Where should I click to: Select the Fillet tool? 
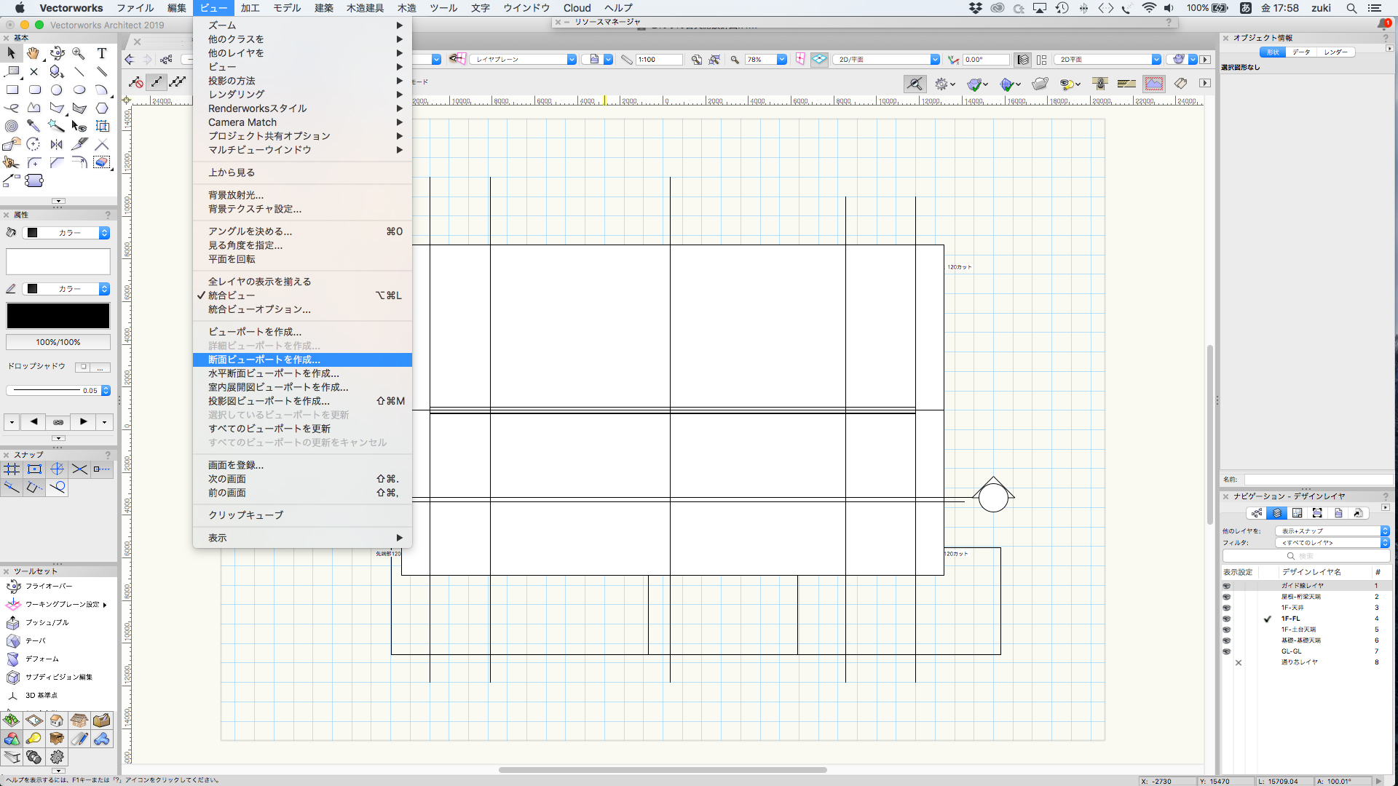[x=34, y=162]
